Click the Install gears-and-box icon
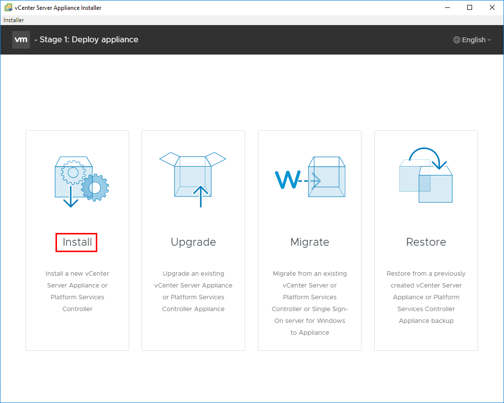This screenshot has height=403, width=504. click(82, 182)
